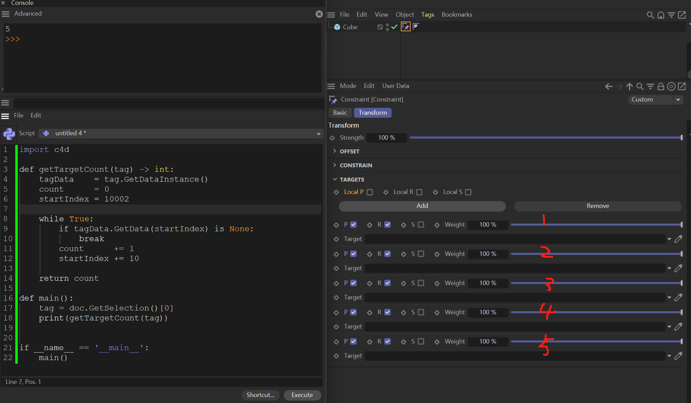This screenshot has width=691, height=403.
Task: Check S in the first target row
Action: pyautogui.click(x=421, y=225)
